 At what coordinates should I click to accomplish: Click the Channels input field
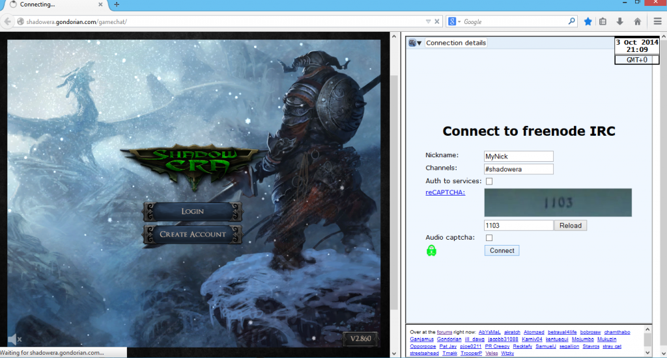518,169
